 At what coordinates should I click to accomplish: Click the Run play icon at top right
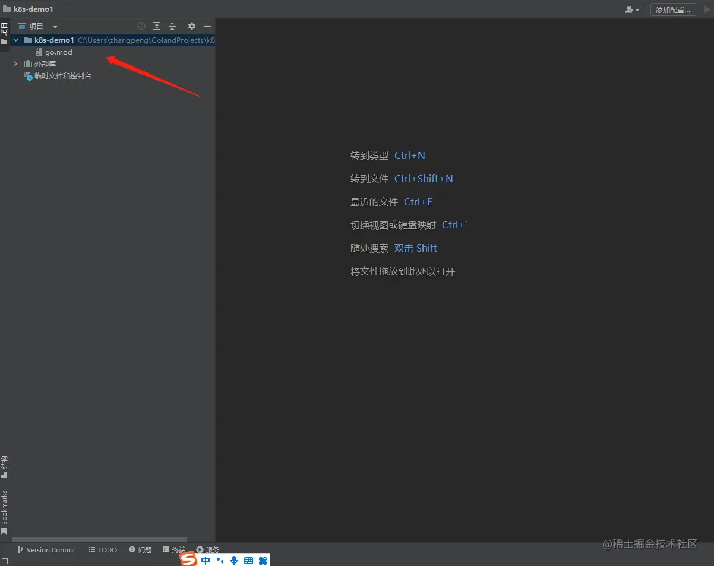707,9
